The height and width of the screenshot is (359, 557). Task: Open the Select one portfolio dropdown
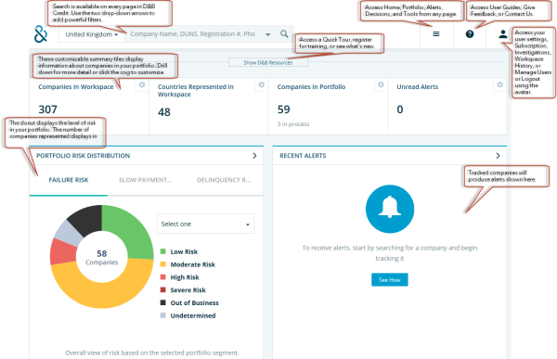point(205,224)
